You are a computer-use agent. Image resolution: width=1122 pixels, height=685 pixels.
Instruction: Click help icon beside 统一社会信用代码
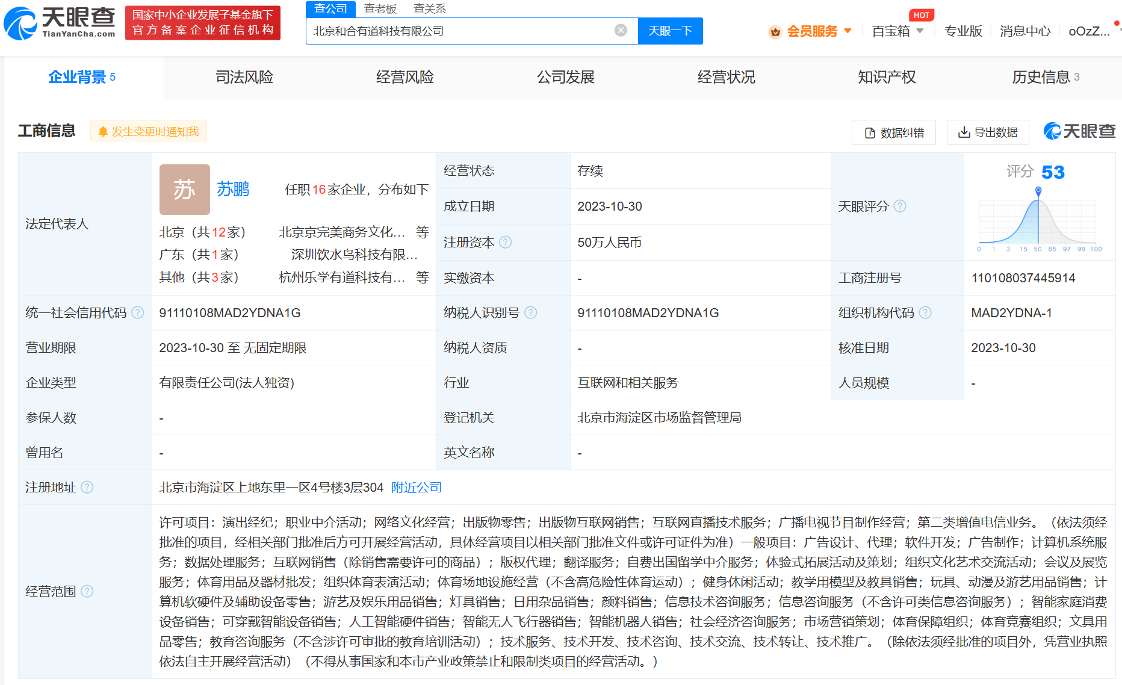point(138,312)
